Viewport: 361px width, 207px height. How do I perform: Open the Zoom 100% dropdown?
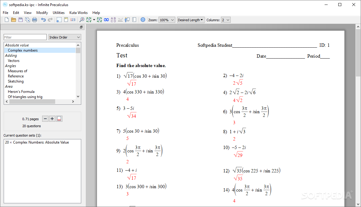tap(167, 20)
